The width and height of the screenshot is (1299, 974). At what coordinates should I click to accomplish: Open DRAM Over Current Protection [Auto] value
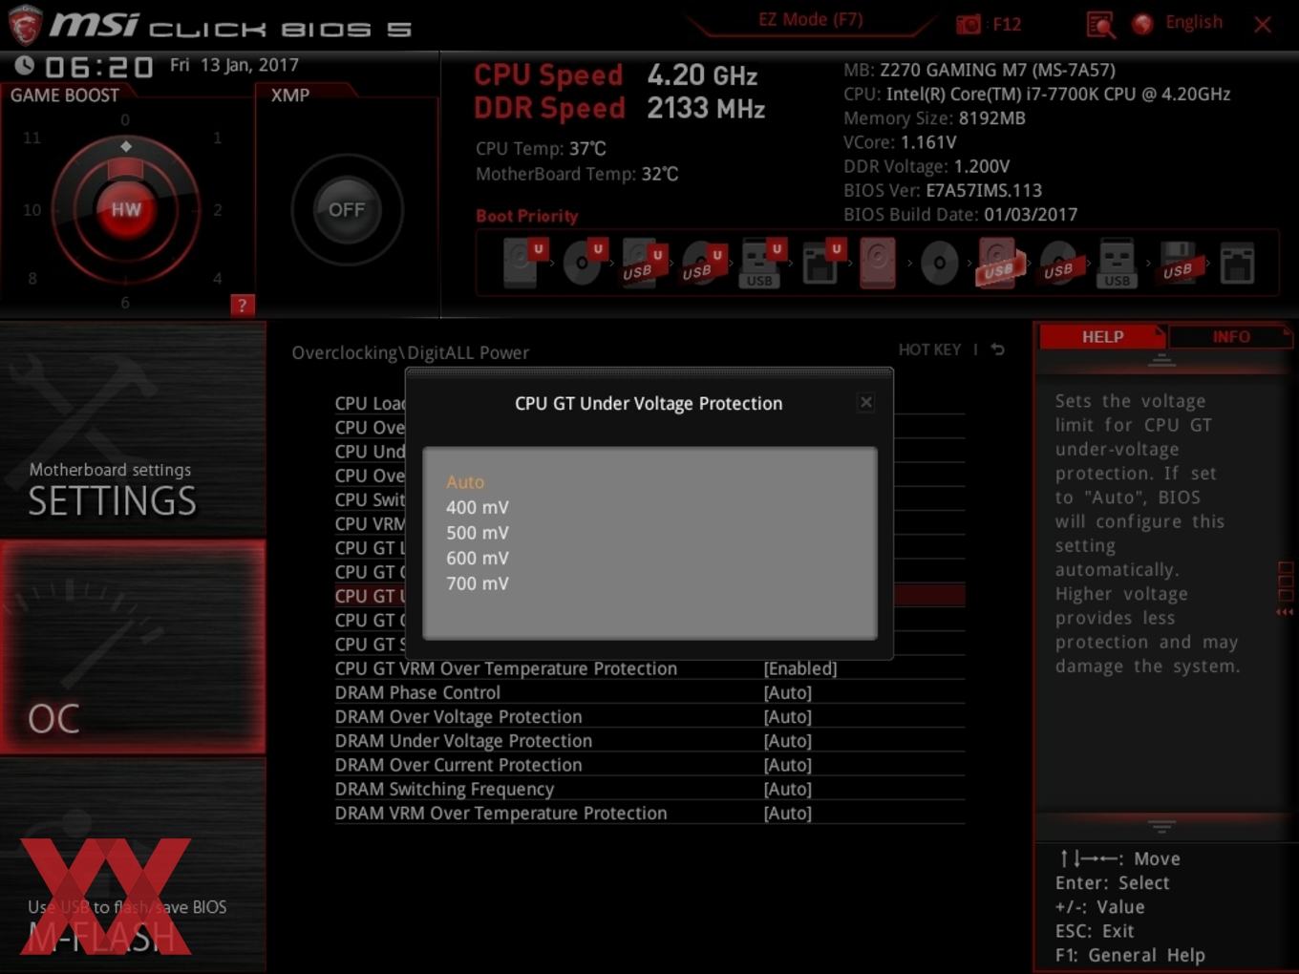tap(788, 765)
